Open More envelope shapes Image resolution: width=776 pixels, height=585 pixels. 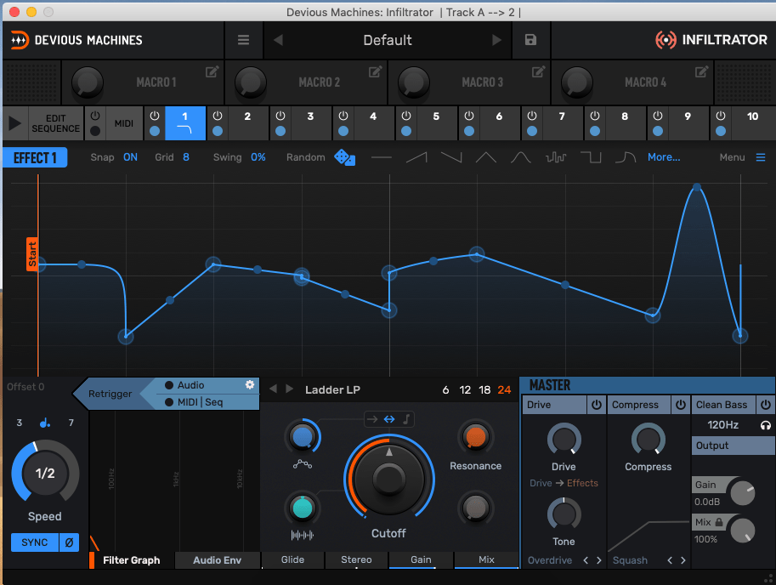pyautogui.click(x=664, y=157)
